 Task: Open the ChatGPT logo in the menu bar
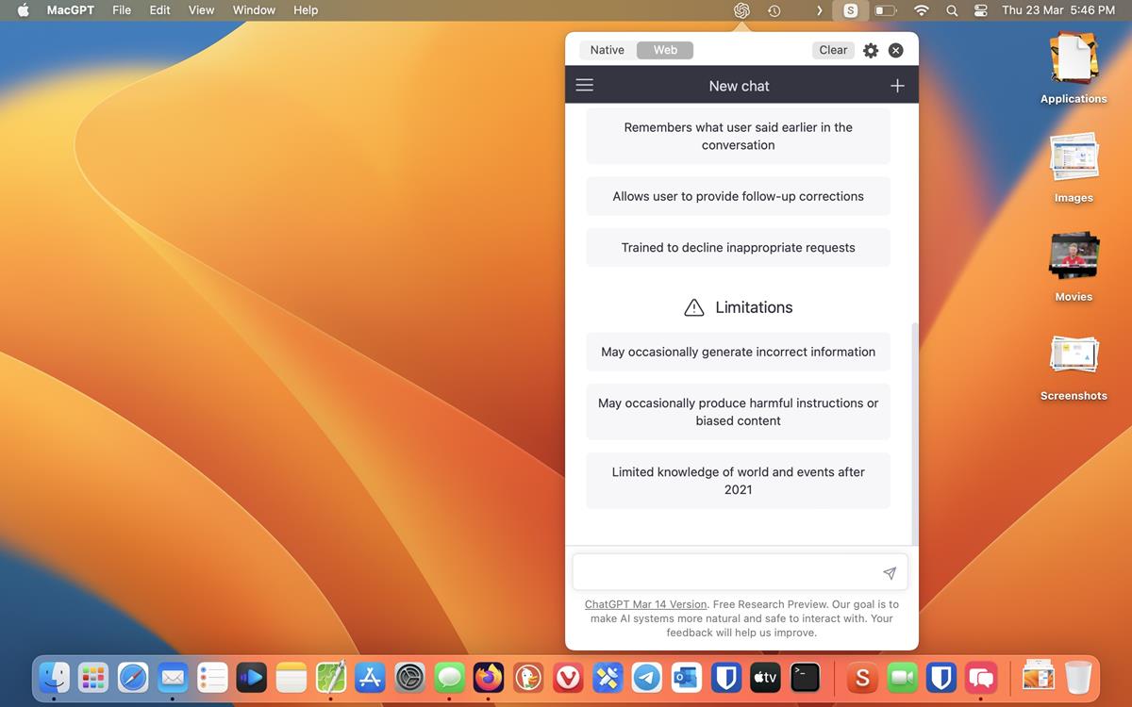[x=741, y=10]
